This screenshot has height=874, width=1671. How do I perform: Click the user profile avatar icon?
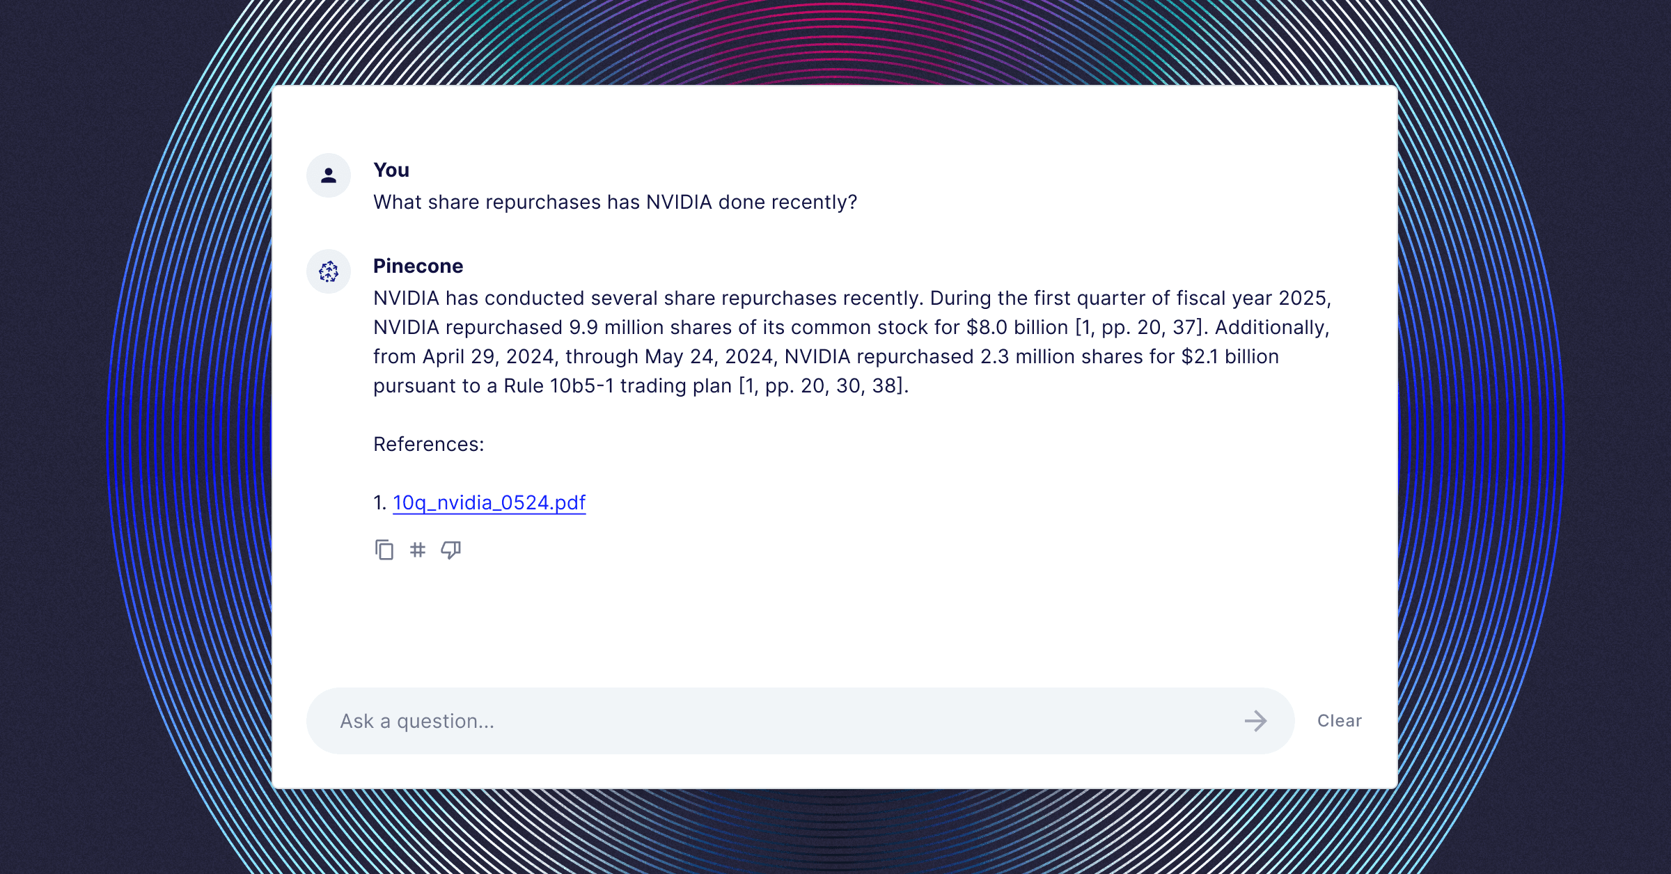[329, 175]
